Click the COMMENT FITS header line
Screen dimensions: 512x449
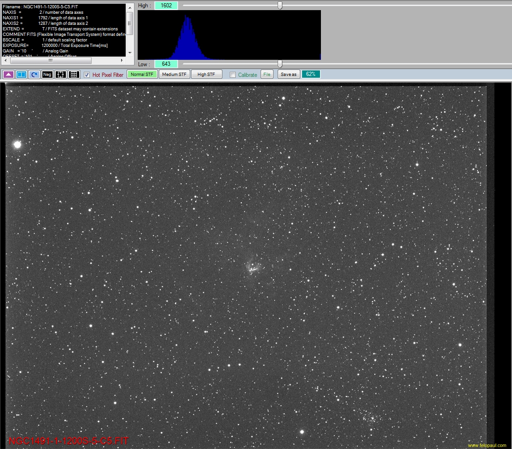[x=64, y=34]
